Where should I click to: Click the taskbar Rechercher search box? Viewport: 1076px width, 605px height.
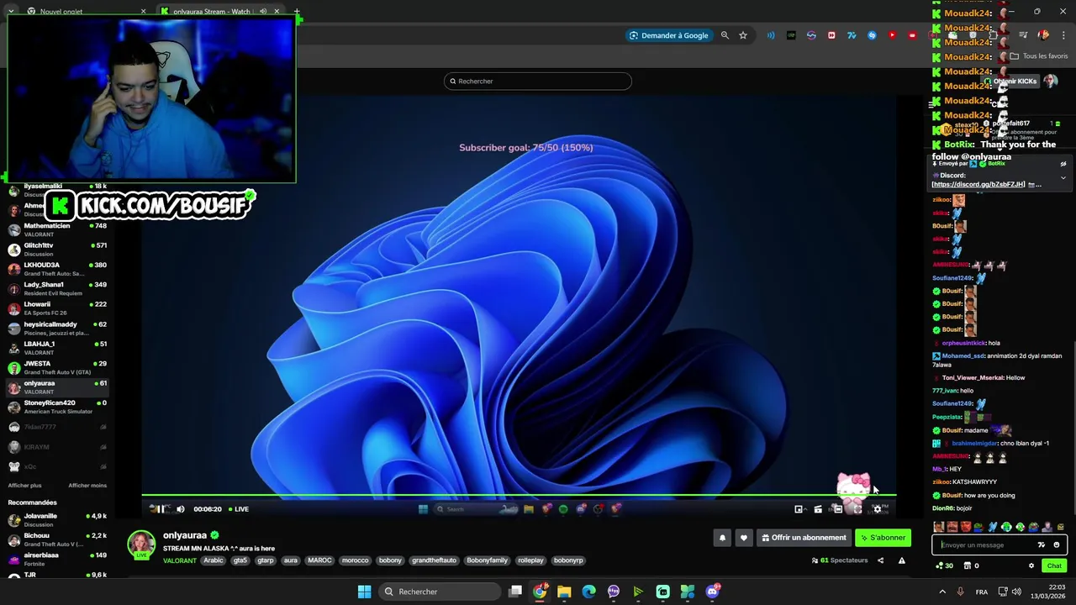coord(440,592)
